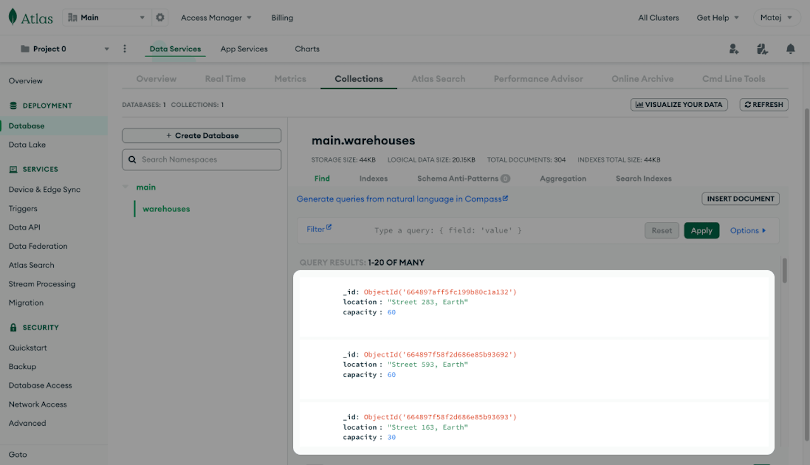Click the Insert Document button
Image resolution: width=810 pixels, height=465 pixels.
740,199
